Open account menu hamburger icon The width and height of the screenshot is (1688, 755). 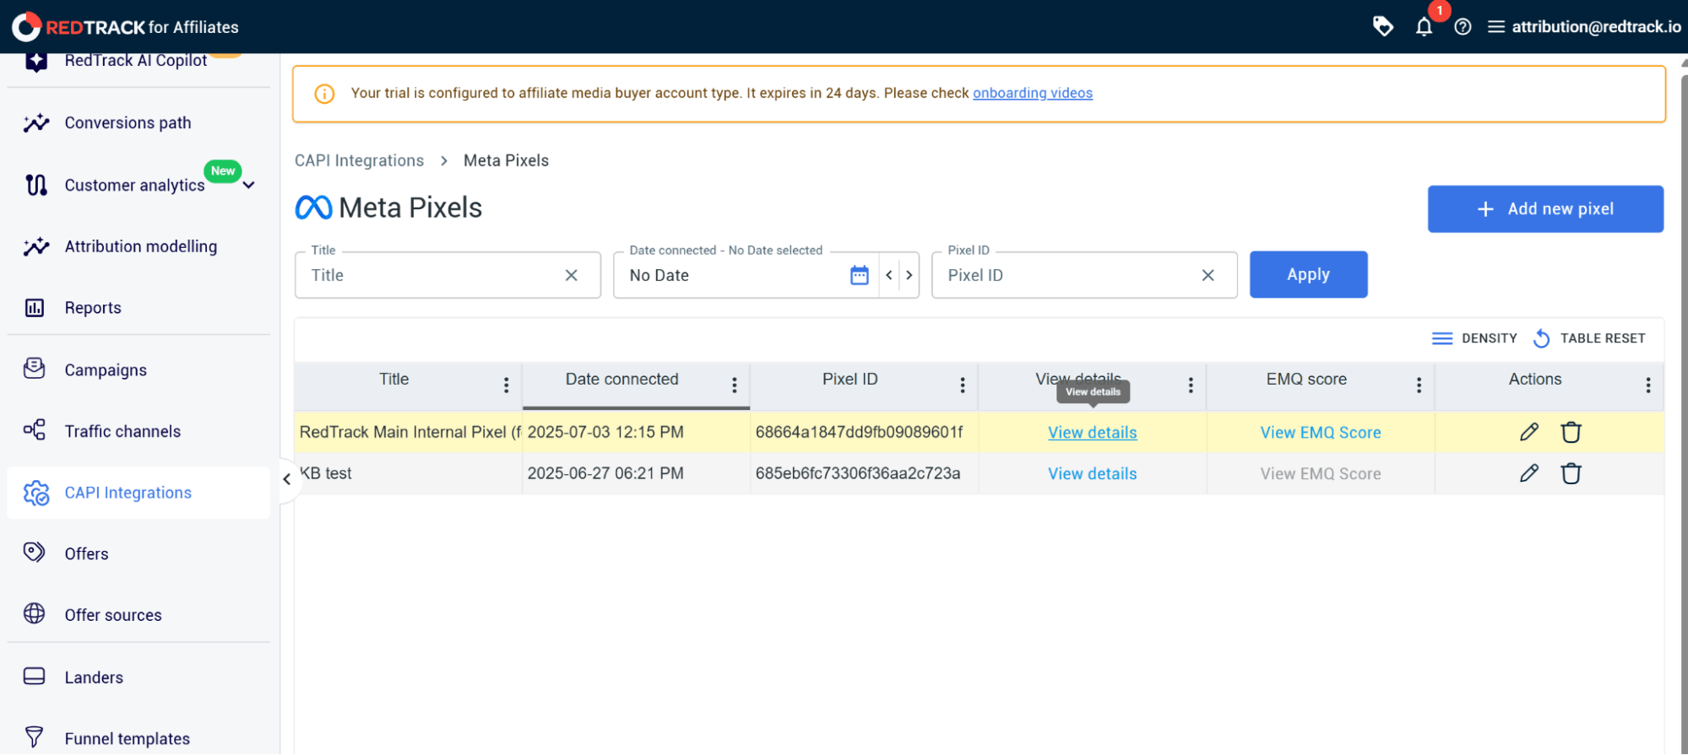[1495, 27]
